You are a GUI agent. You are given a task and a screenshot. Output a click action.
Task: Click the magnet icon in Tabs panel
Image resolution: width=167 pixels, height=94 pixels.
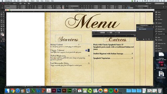135,35
